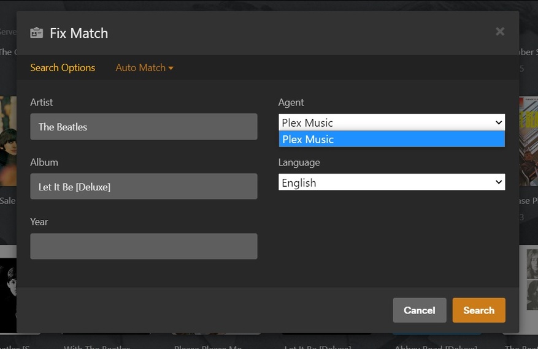Cancel the Fix Match dialog
The image size is (538, 349).
tap(419, 310)
